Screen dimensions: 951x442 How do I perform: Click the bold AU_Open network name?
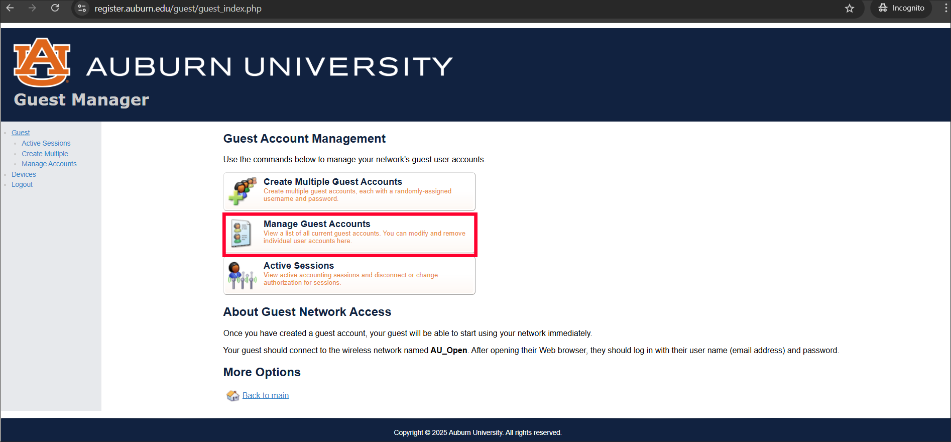pos(448,350)
